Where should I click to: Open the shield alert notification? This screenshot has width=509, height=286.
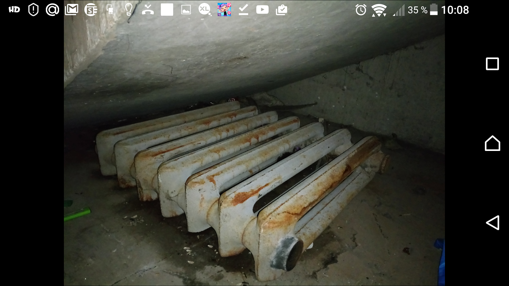(33, 10)
